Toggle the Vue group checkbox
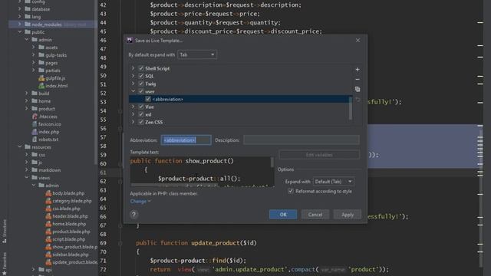The width and height of the screenshot is (491, 276). point(141,107)
